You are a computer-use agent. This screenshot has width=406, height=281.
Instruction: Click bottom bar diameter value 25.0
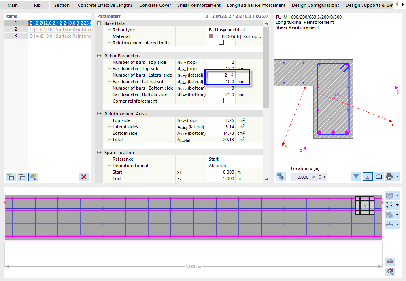[230, 94]
